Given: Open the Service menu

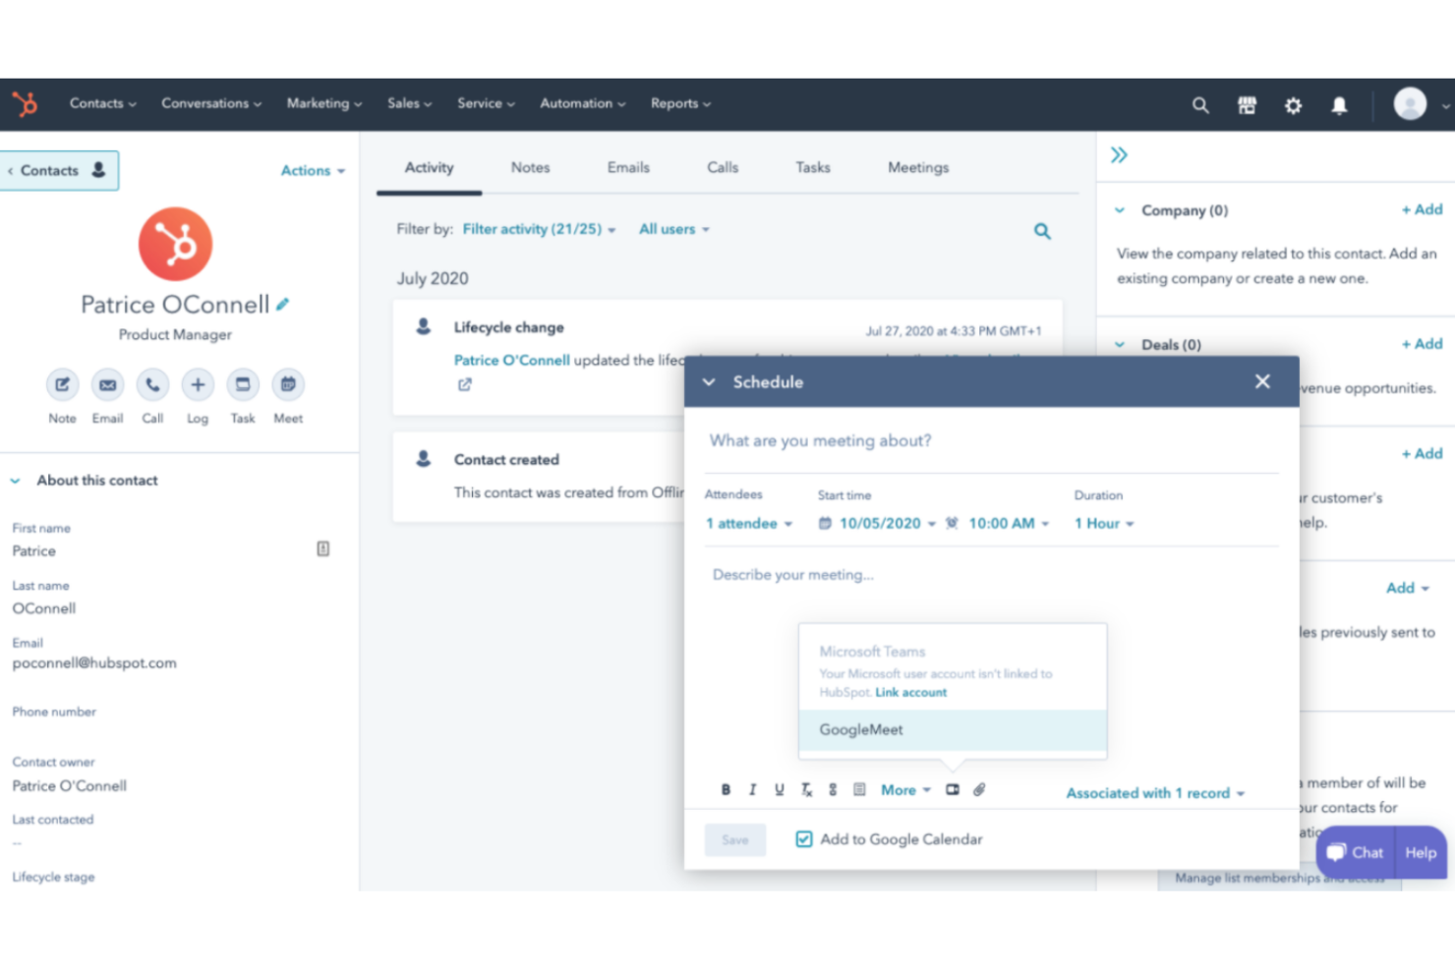Looking at the screenshot, I should (x=486, y=103).
